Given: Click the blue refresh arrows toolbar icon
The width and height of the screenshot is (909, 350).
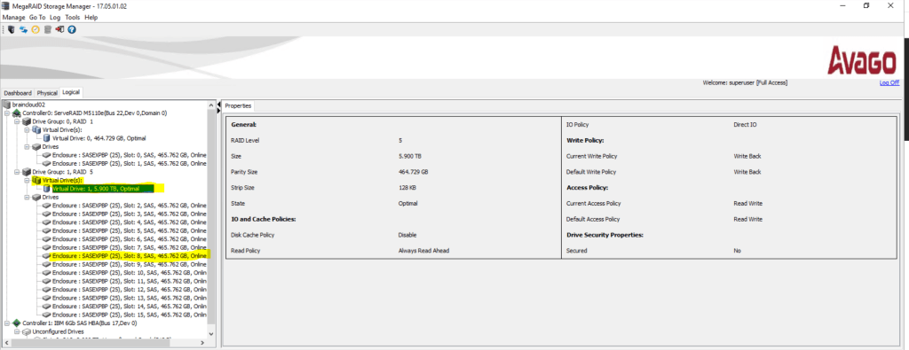Looking at the screenshot, I should pos(24,29).
